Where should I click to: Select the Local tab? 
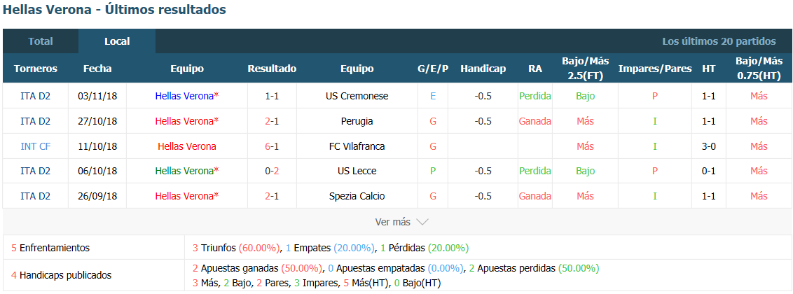point(117,41)
